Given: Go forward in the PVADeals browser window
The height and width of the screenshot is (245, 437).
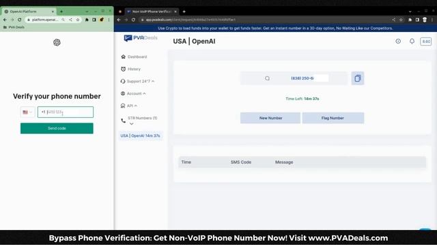Looking at the screenshot, I should click(126, 20).
